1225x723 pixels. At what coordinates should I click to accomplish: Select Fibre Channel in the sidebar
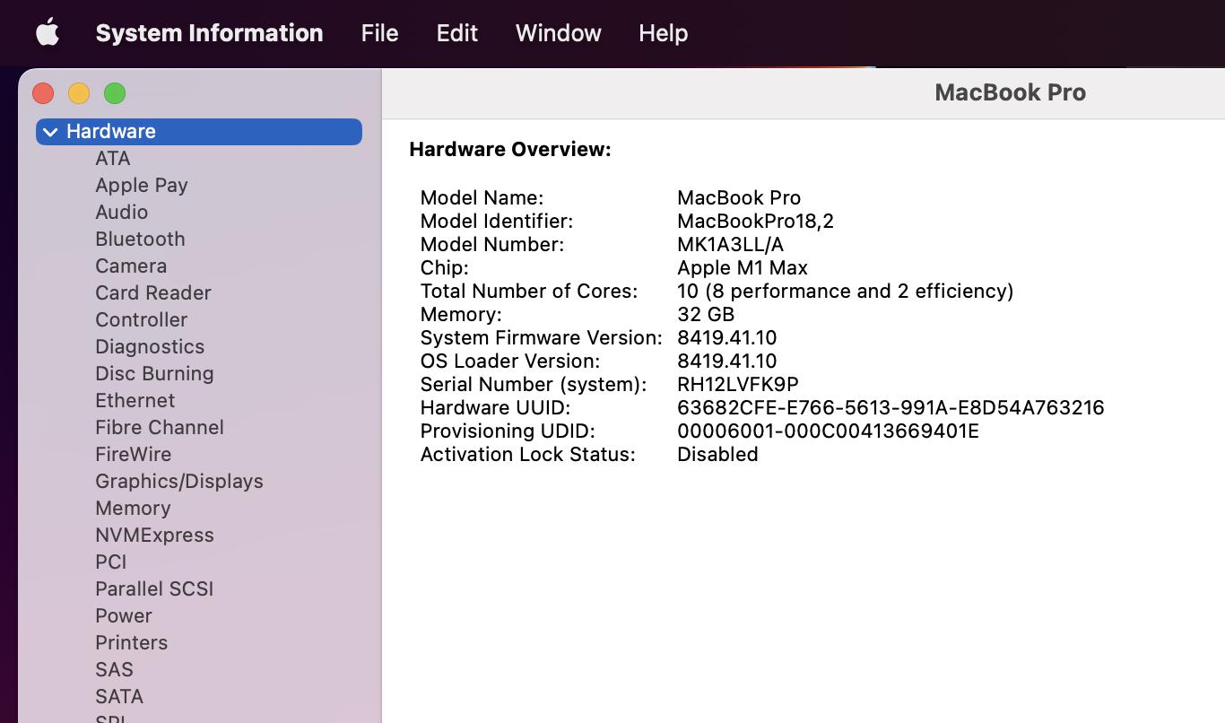[x=160, y=427]
